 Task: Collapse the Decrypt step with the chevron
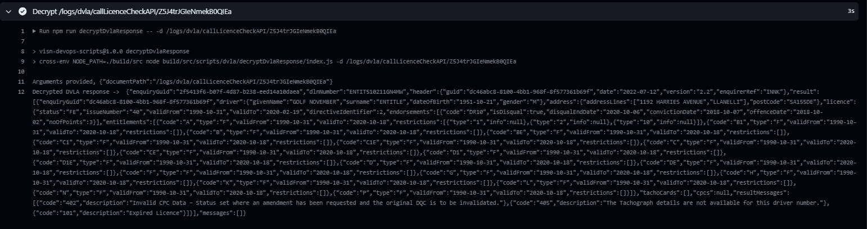click(8, 11)
